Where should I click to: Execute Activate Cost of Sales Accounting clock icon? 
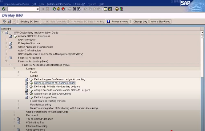31,93
